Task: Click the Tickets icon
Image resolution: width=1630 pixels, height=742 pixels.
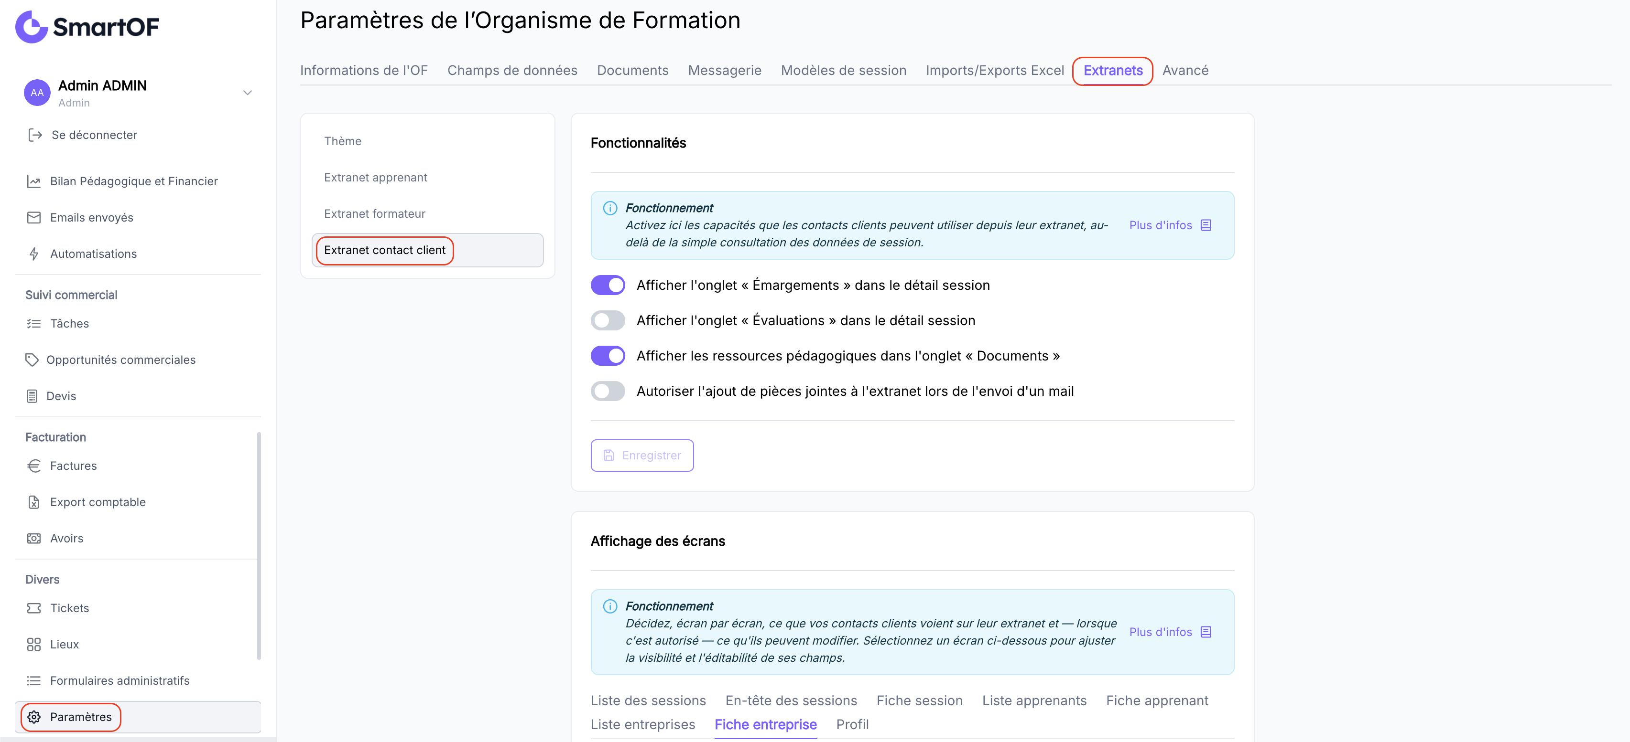Action: [x=33, y=608]
